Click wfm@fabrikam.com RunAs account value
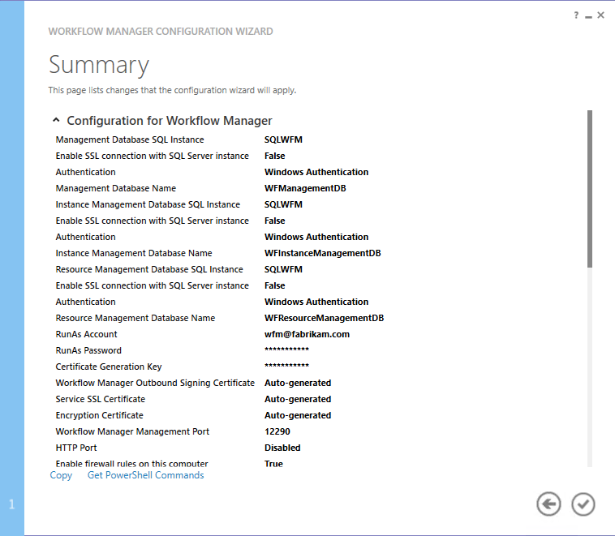The height and width of the screenshot is (536, 615). tap(307, 334)
